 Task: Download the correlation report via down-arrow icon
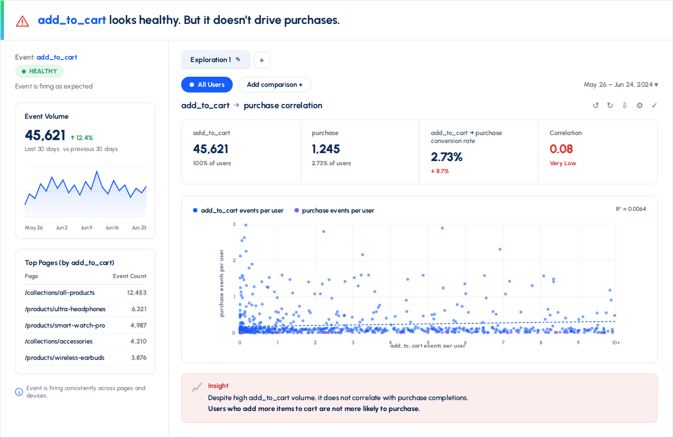625,105
